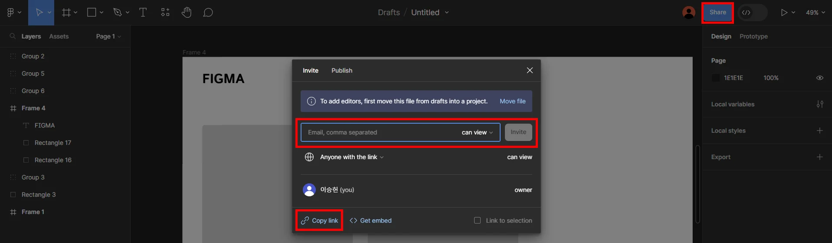Image resolution: width=832 pixels, height=243 pixels.
Task: Open the Figma main menu icon
Action: pos(10,13)
